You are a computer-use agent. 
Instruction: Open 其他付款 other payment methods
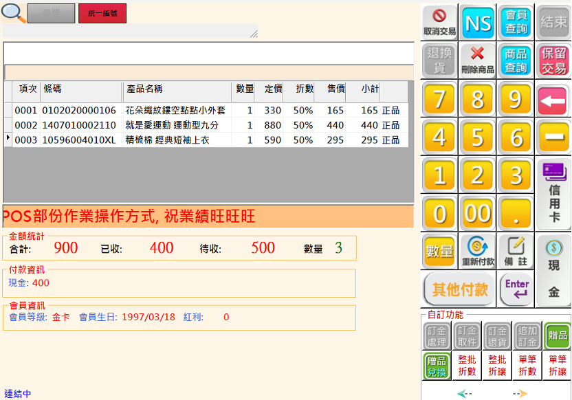point(460,289)
